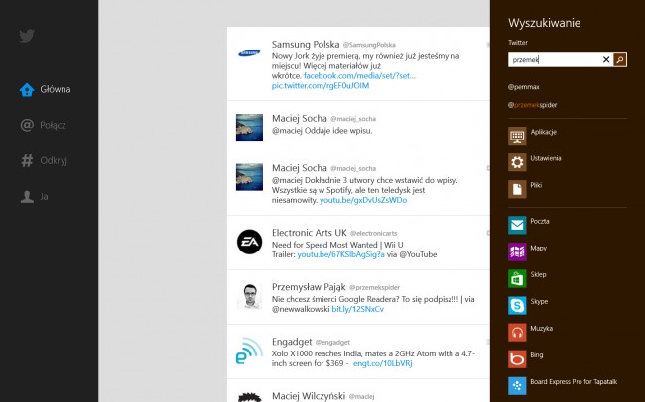
Task: Select the @pemmax suggestion
Action: [524, 87]
